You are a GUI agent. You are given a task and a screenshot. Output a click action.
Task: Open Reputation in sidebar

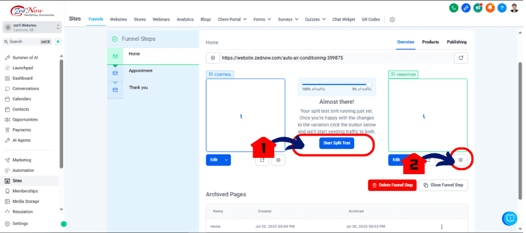pos(22,212)
